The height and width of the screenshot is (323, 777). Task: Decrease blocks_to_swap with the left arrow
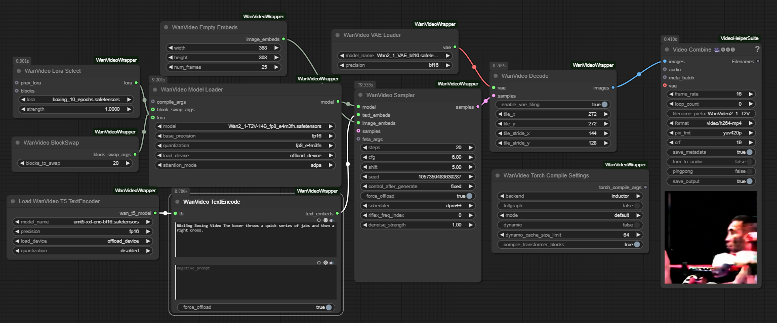click(x=21, y=163)
